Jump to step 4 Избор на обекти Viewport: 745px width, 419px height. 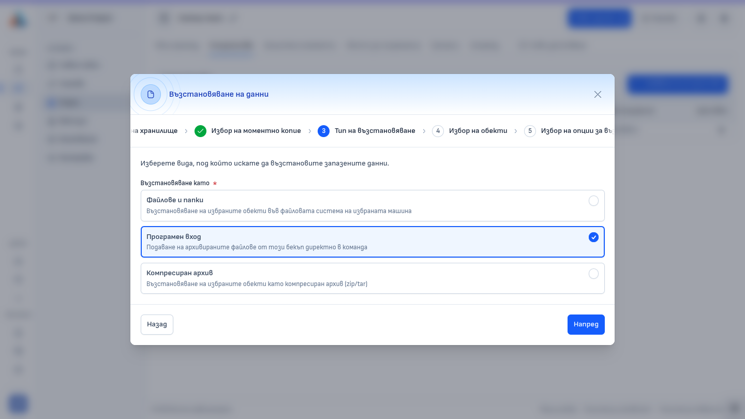click(x=470, y=131)
